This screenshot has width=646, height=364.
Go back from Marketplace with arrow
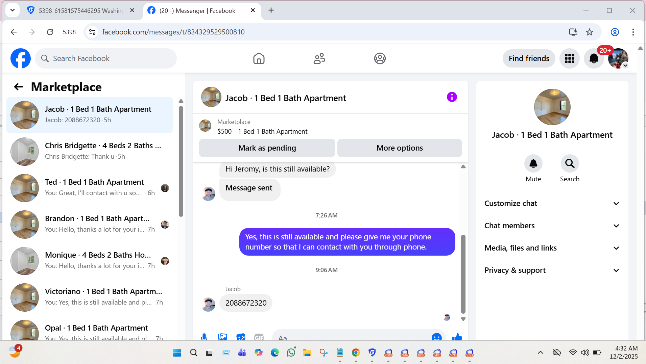tap(19, 87)
